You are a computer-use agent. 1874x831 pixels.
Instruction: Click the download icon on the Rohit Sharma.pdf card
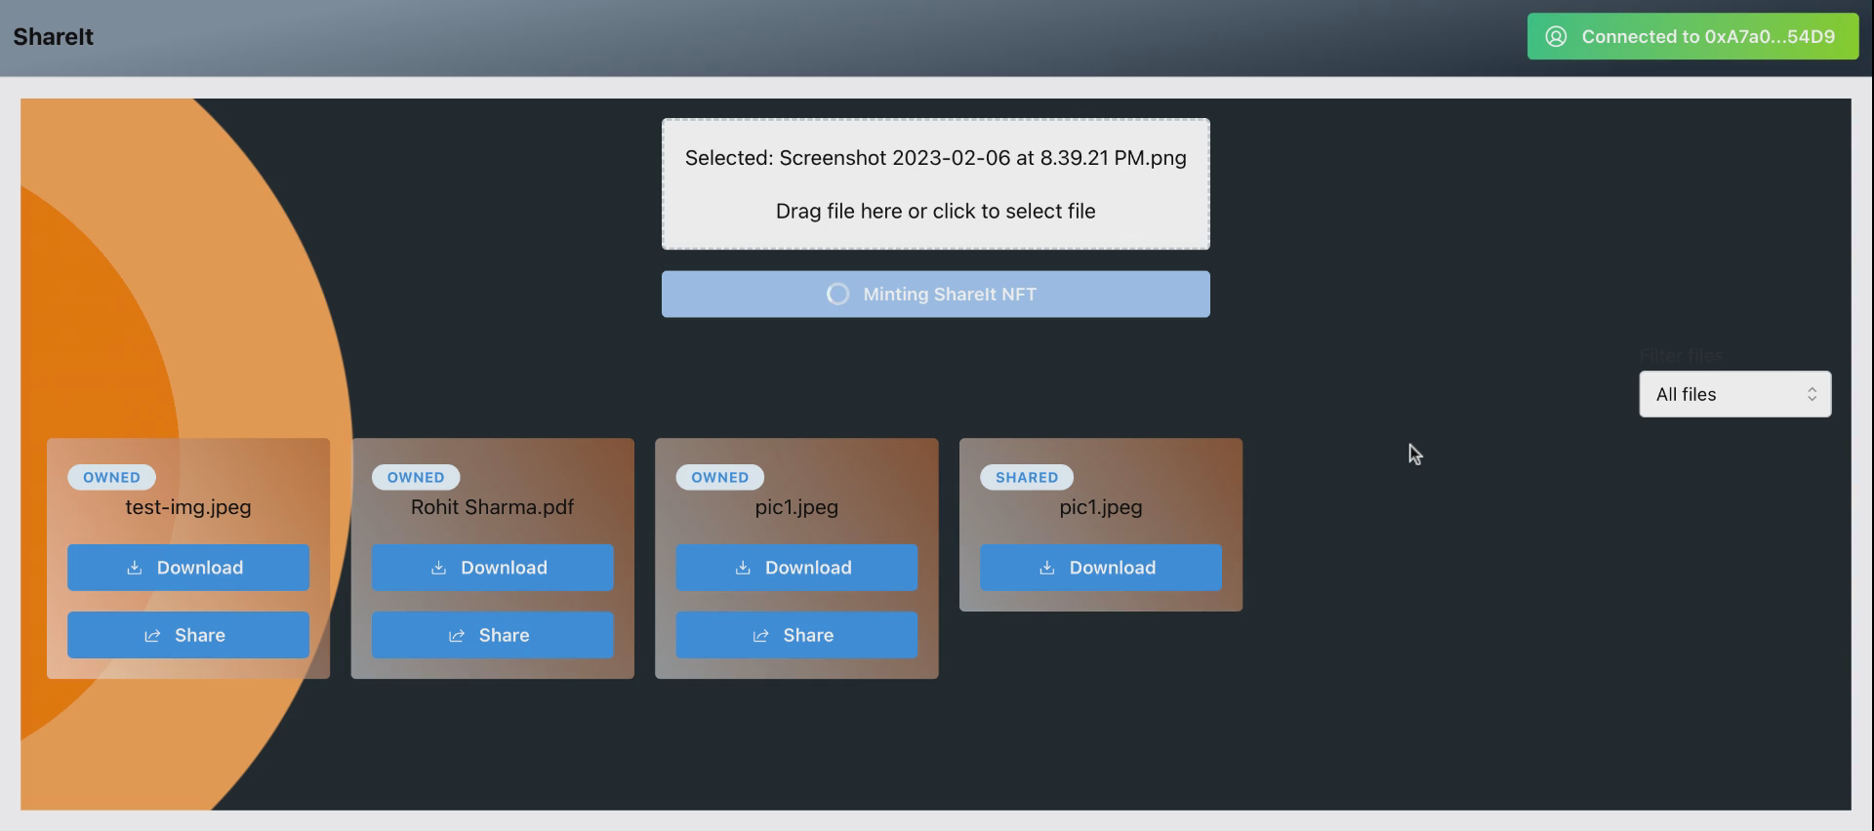click(439, 568)
